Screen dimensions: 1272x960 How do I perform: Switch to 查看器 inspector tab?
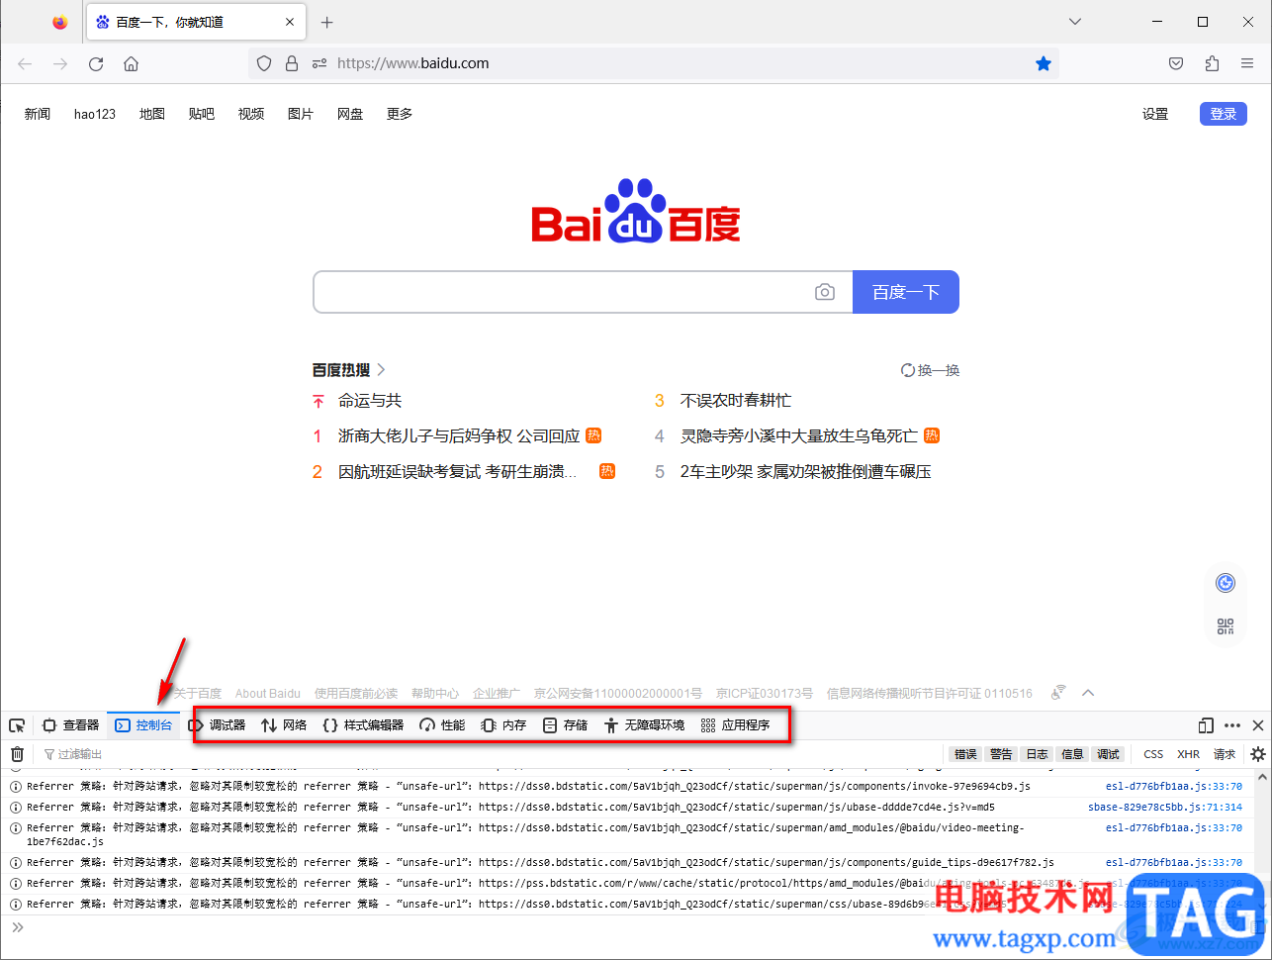pyautogui.click(x=71, y=725)
